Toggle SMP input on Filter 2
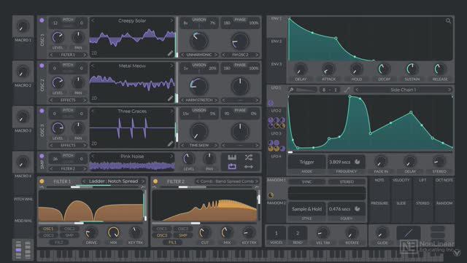 click(x=183, y=235)
